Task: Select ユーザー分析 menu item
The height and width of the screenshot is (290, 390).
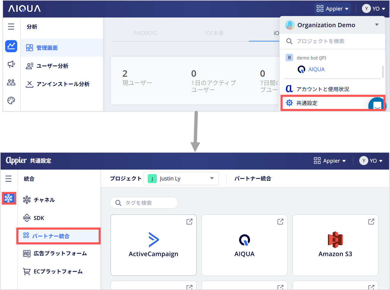Action: (x=62, y=66)
